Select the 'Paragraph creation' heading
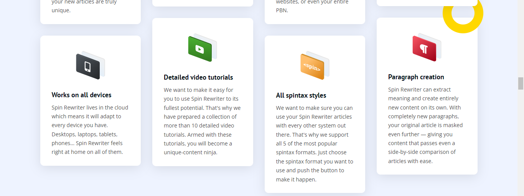 416,77
